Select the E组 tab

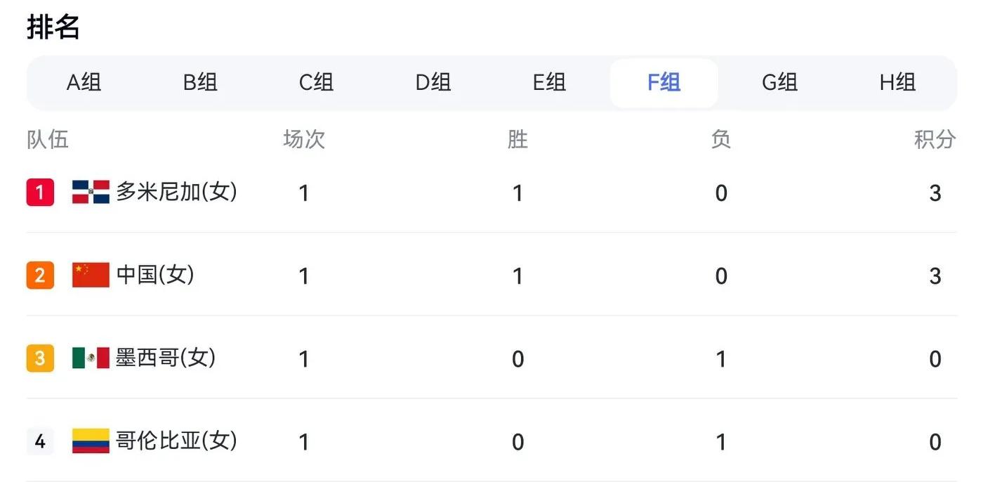coord(549,82)
